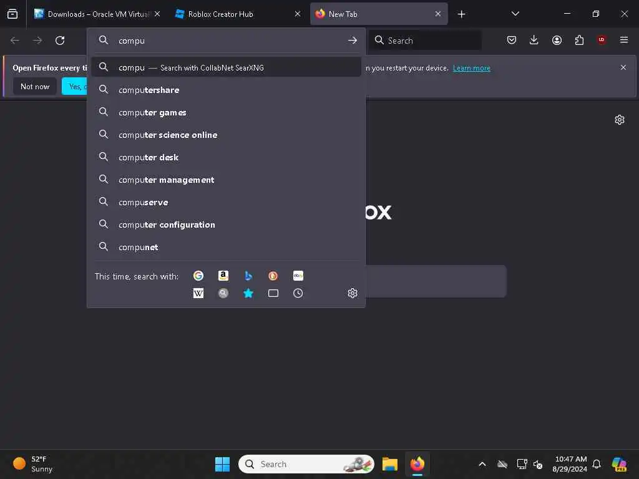Image resolution: width=639 pixels, height=479 pixels.
Task: Select the computer desk suggestion
Action: click(x=226, y=157)
